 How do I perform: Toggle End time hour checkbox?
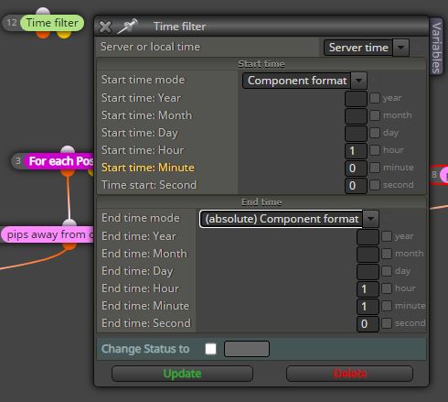coord(387,288)
